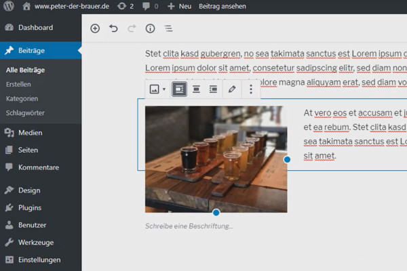Open the content structure info icon
407x271 pixels.
pos(150,28)
